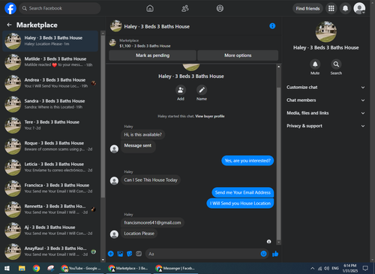Search within the conversation
Screen dimensions: 375x274
(336, 64)
